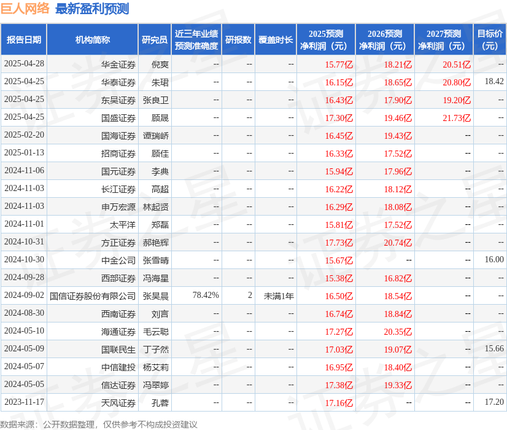Click the accuracy value 78.42%

(x=206, y=295)
